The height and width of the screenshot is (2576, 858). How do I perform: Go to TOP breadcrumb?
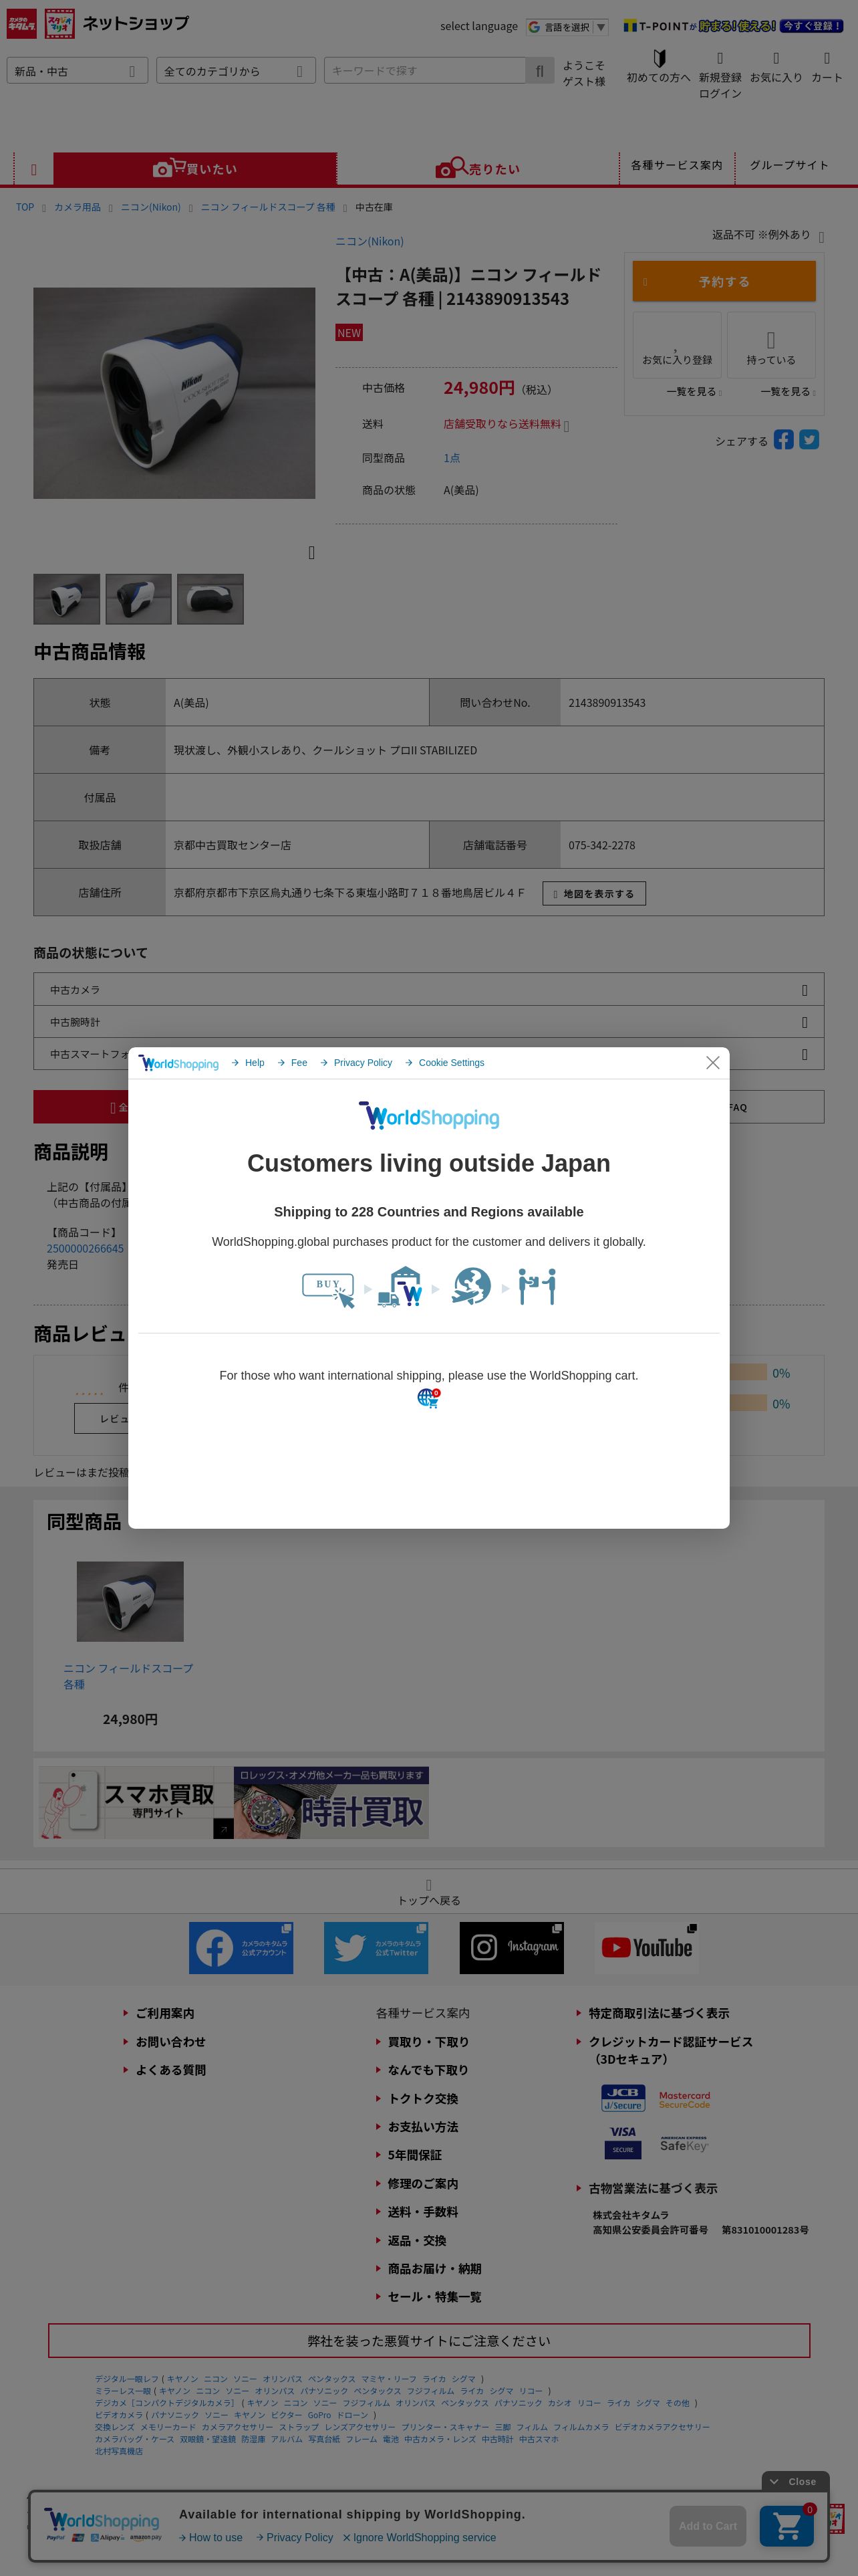(25, 207)
